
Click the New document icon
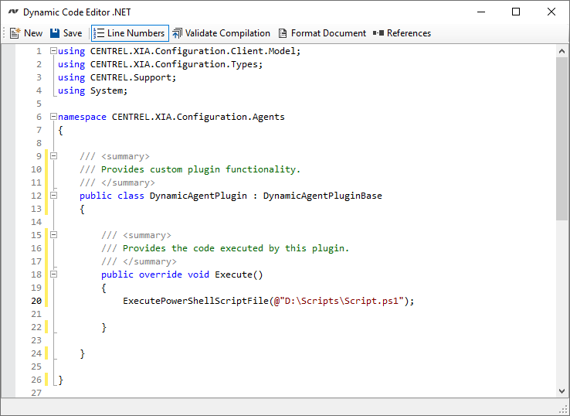(15, 33)
